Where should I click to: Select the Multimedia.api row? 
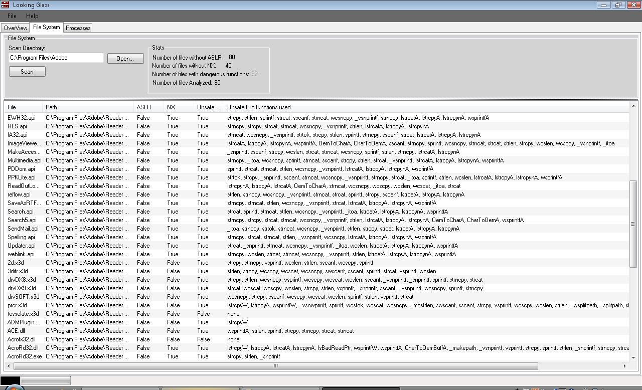coord(317,160)
